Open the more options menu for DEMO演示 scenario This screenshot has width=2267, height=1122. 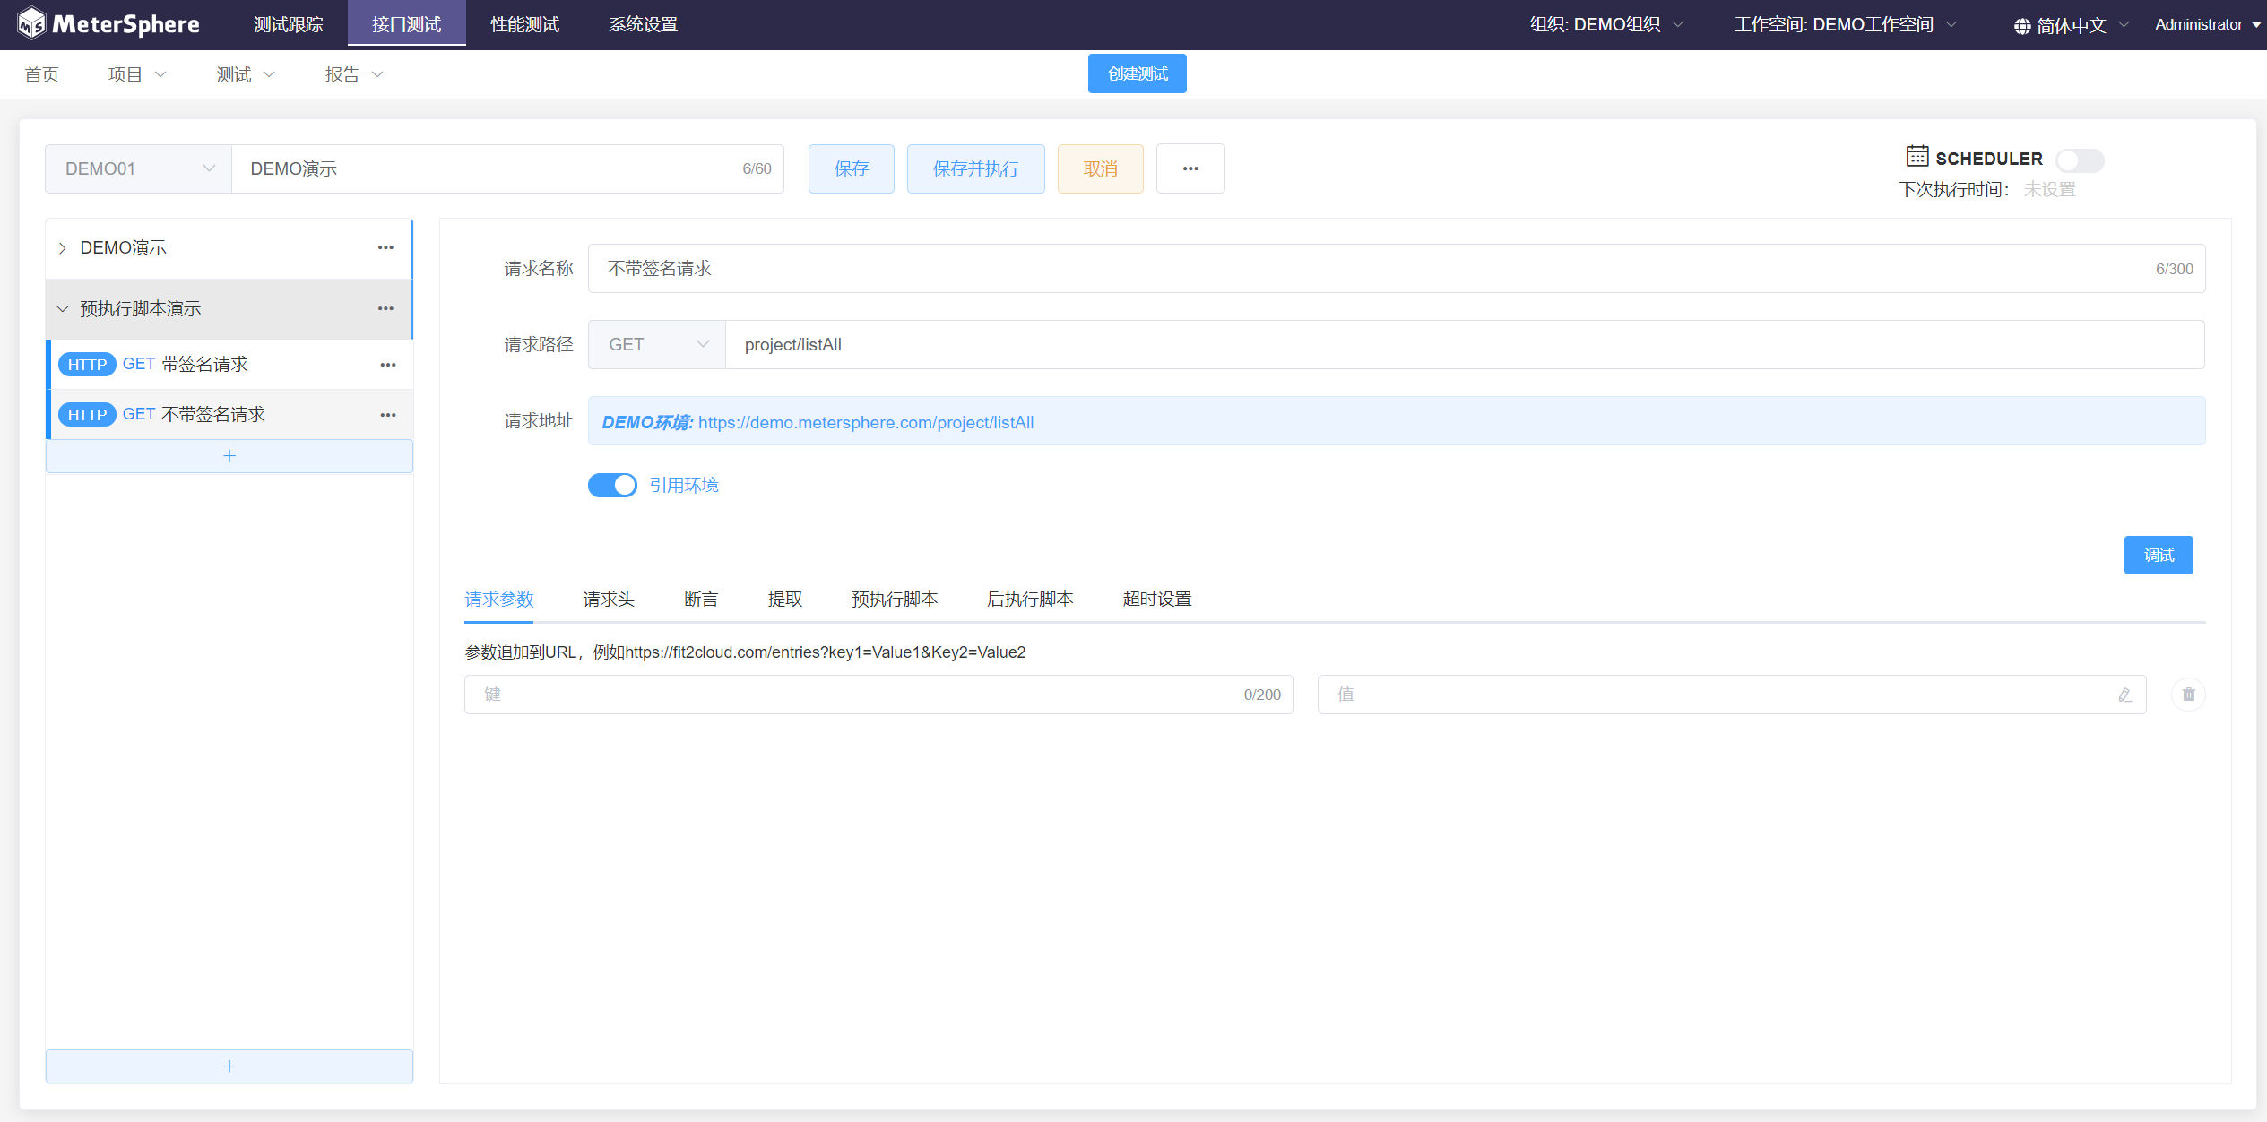tap(385, 247)
